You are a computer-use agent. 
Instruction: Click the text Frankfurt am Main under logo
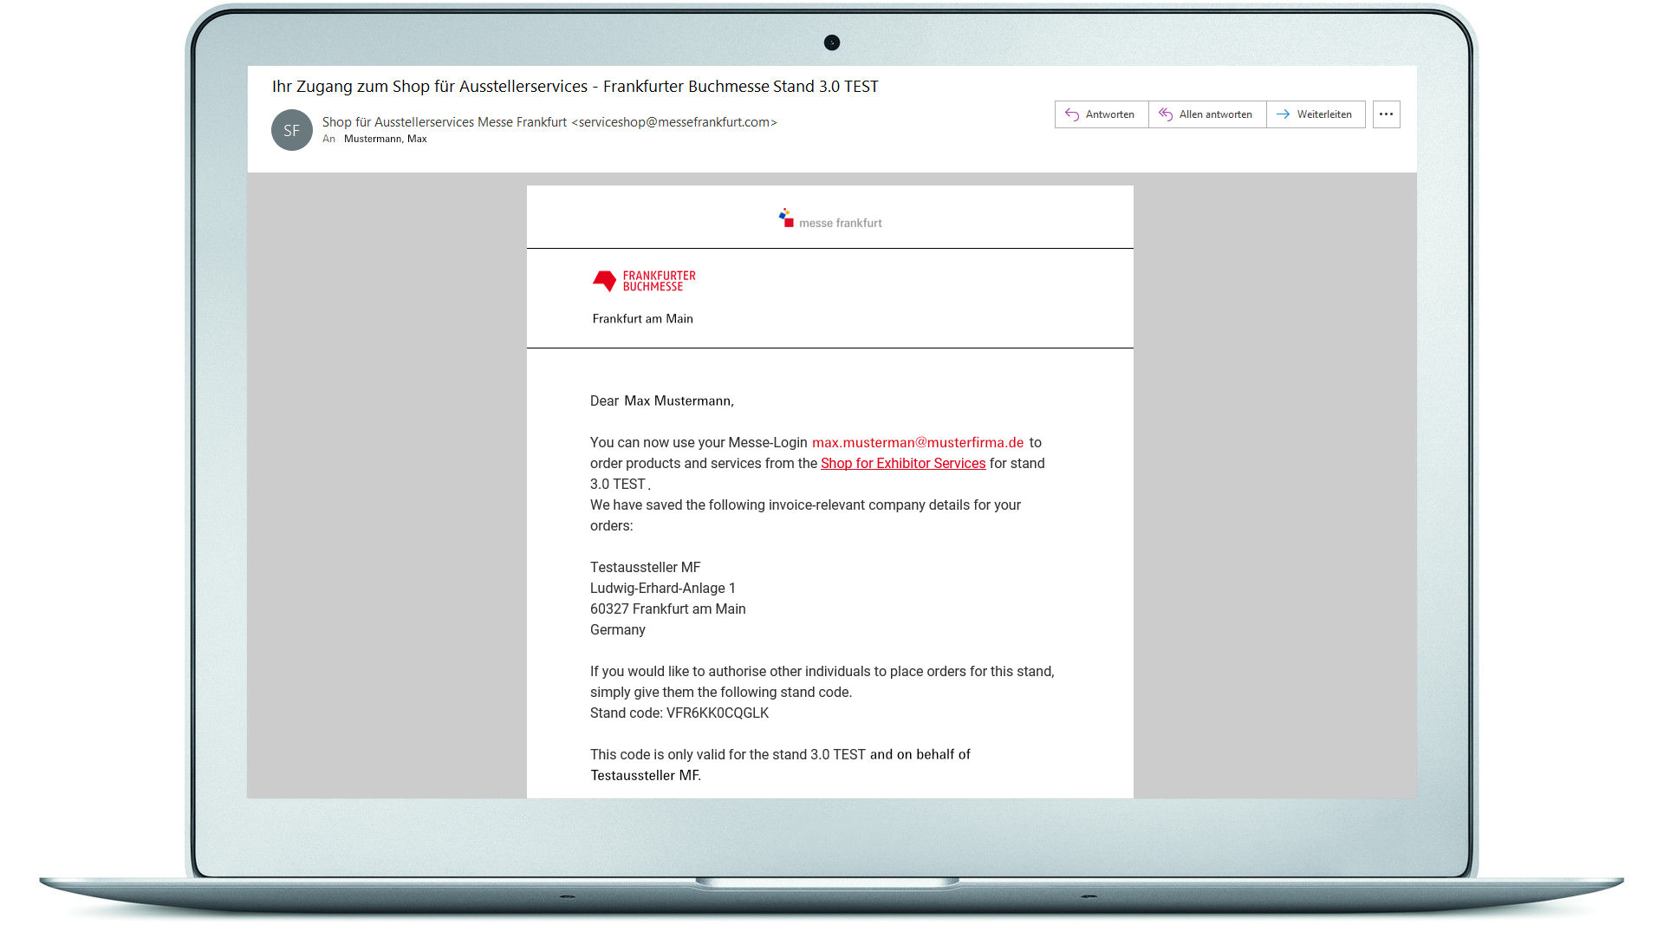click(x=643, y=319)
